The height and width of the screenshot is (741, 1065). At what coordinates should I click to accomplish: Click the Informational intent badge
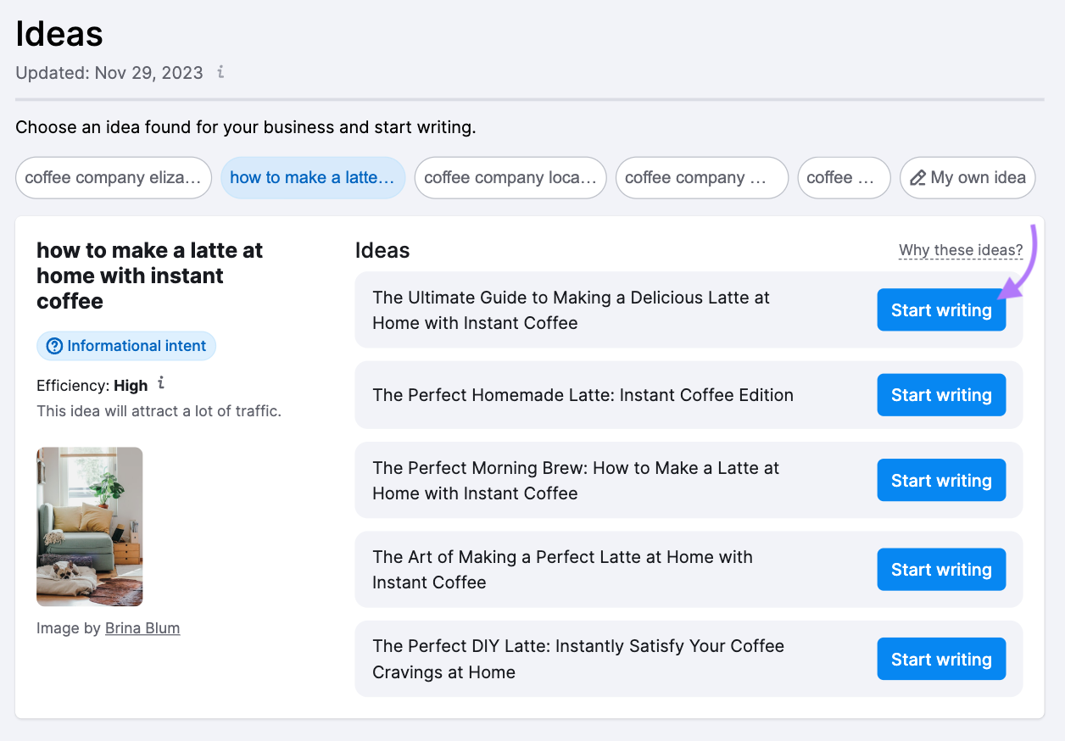[x=126, y=346]
